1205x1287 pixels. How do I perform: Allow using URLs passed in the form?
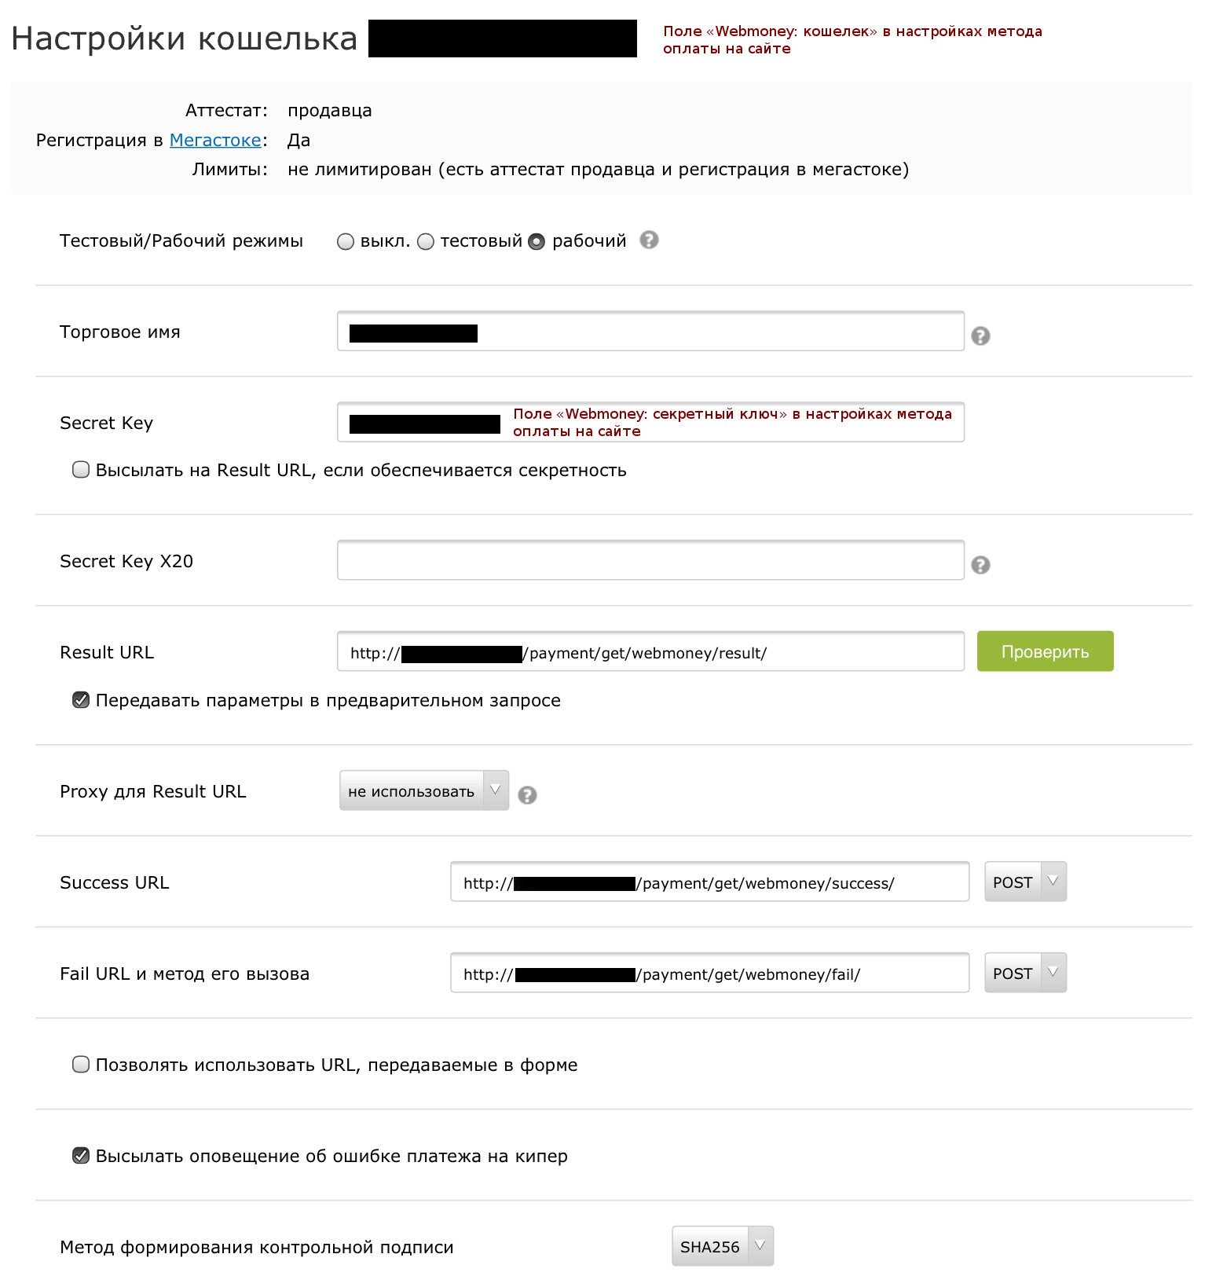point(81,1065)
